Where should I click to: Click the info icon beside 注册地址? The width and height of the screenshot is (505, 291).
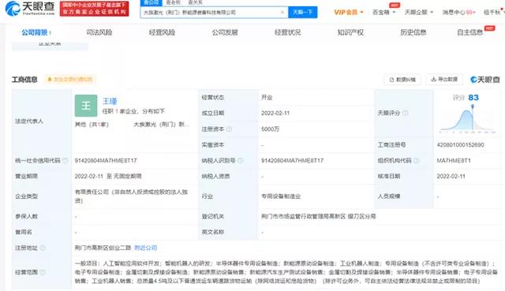pyautogui.click(x=43, y=248)
